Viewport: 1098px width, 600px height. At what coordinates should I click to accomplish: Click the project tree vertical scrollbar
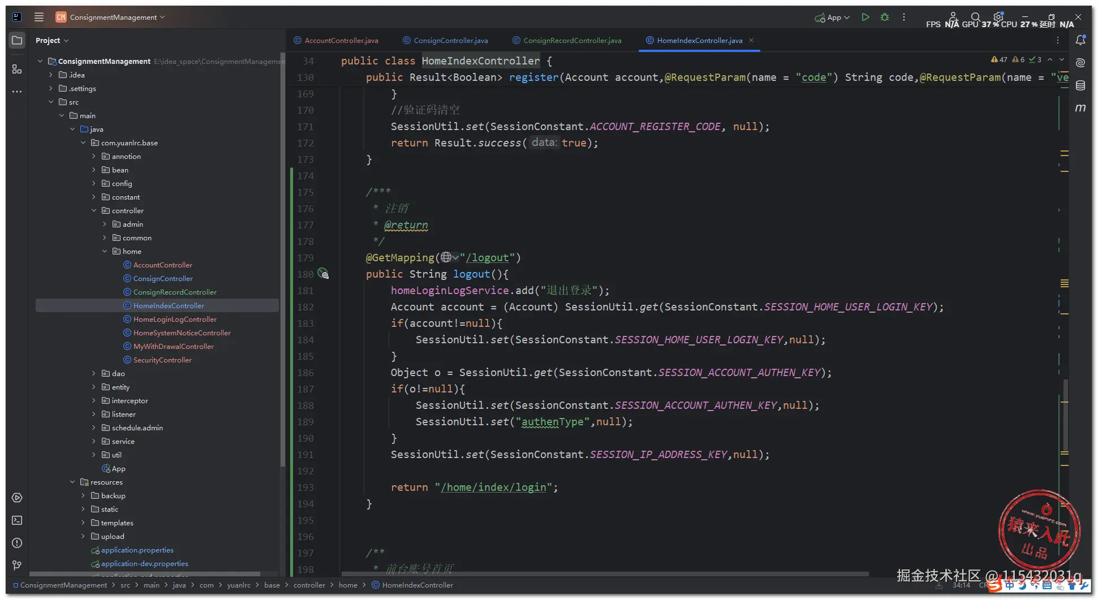(x=282, y=260)
